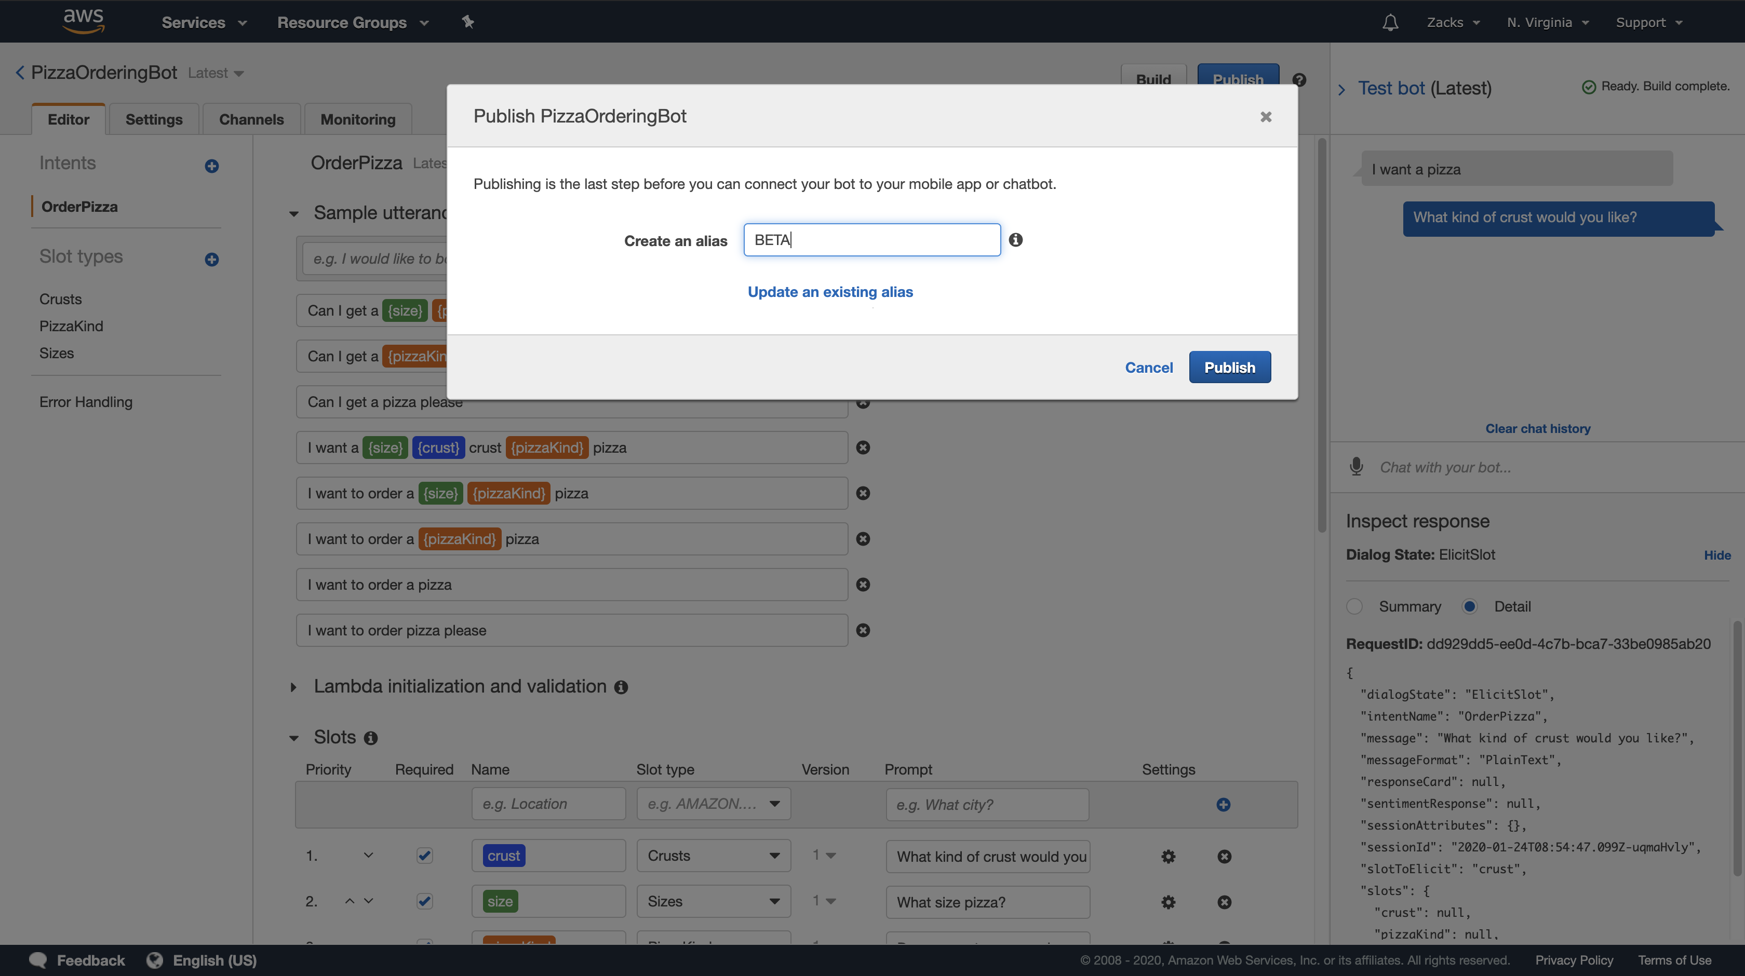Add a new slot type with plus icon
1745x976 pixels.
tap(211, 260)
